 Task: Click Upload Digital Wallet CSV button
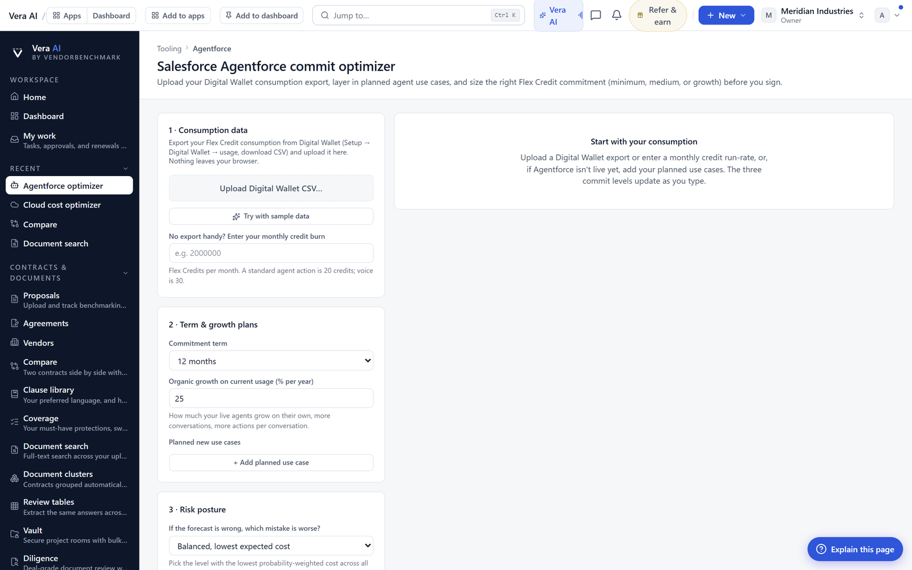click(x=271, y=188)
